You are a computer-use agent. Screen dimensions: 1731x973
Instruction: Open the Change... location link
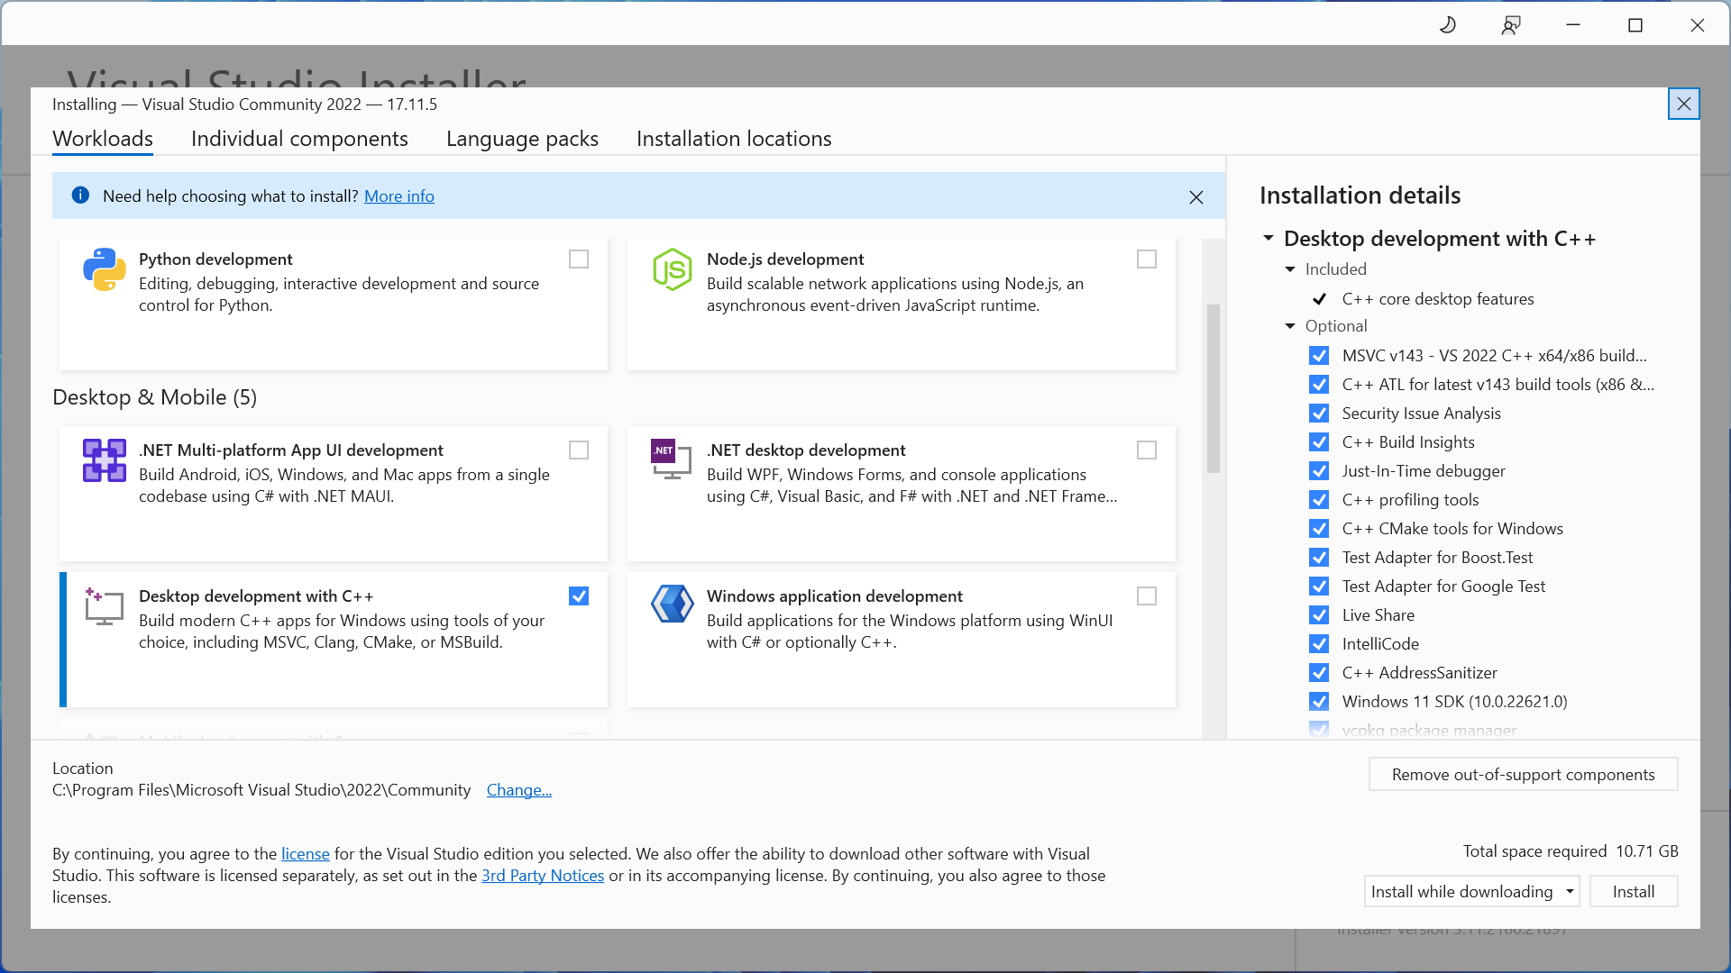pos(519,790)
